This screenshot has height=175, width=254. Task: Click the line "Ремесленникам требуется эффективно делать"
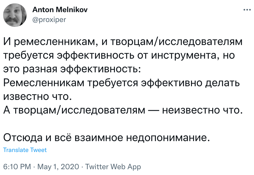121,83
